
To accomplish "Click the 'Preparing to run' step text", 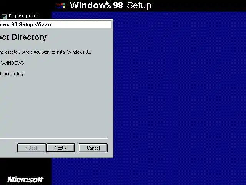I will pos(24,16).
